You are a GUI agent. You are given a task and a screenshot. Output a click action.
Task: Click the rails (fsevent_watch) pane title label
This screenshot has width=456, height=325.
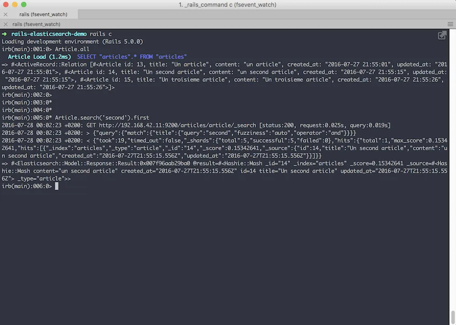pos(36,24)
